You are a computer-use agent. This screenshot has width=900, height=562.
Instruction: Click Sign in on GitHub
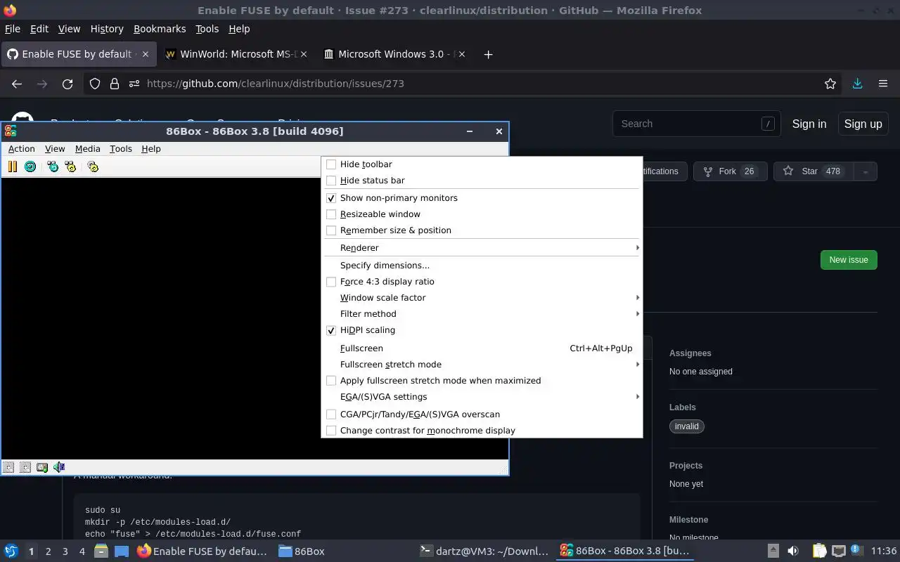[x=809, y=124]
